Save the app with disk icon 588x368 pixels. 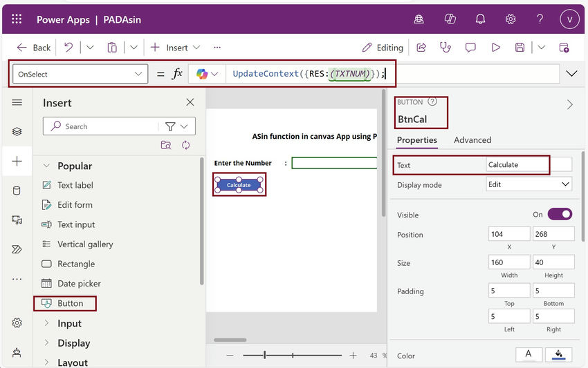point(520,48)
